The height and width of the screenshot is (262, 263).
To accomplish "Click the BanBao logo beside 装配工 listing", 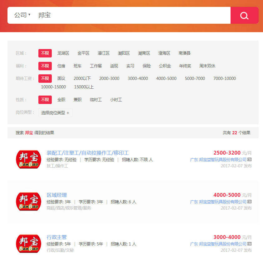I will (x=28, y=159).
